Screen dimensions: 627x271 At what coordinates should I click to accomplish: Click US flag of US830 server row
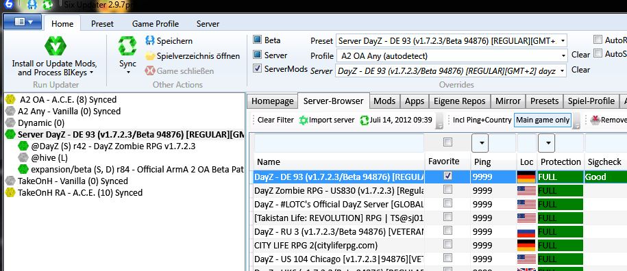pos(526,190)
